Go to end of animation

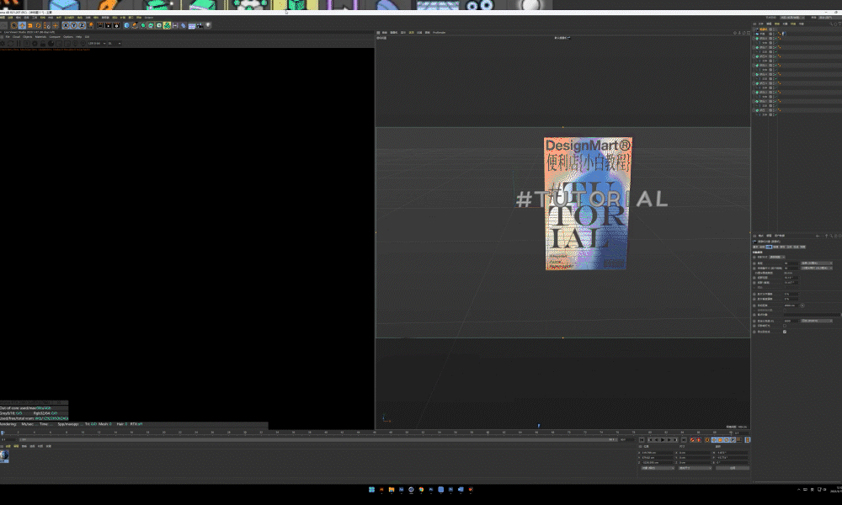click(684, 440)
